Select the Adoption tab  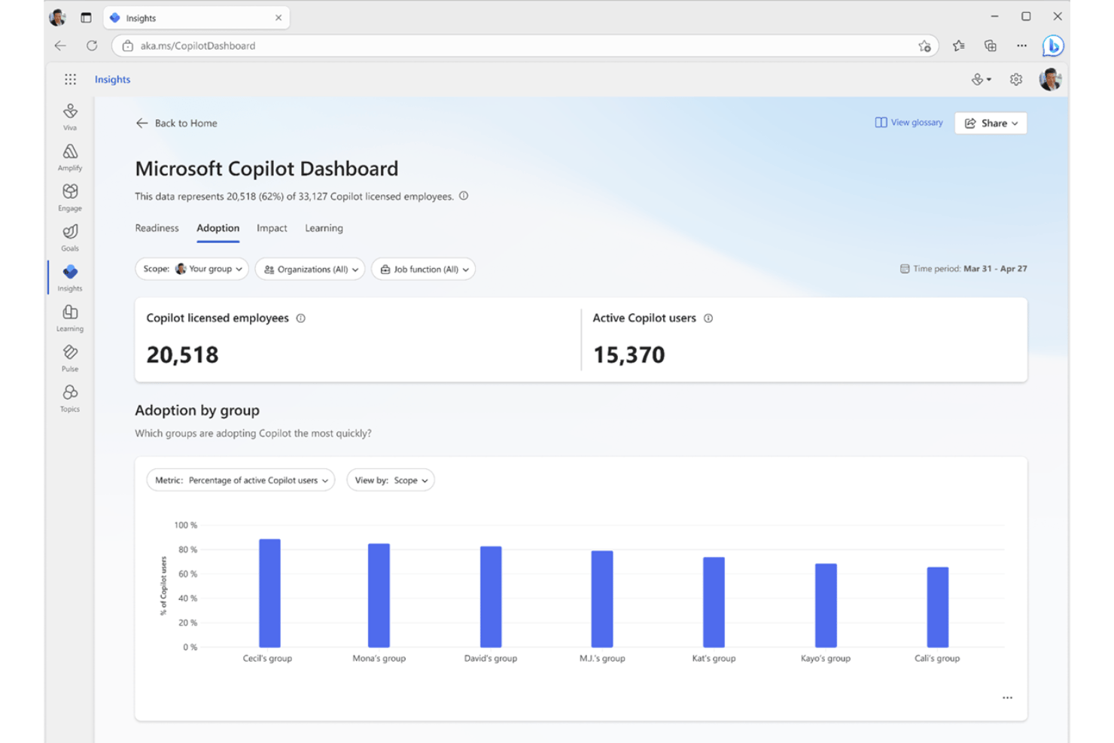tap(218, 228)
